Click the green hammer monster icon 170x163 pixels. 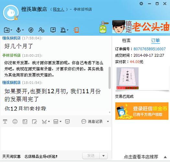click(x=103, y=27)
